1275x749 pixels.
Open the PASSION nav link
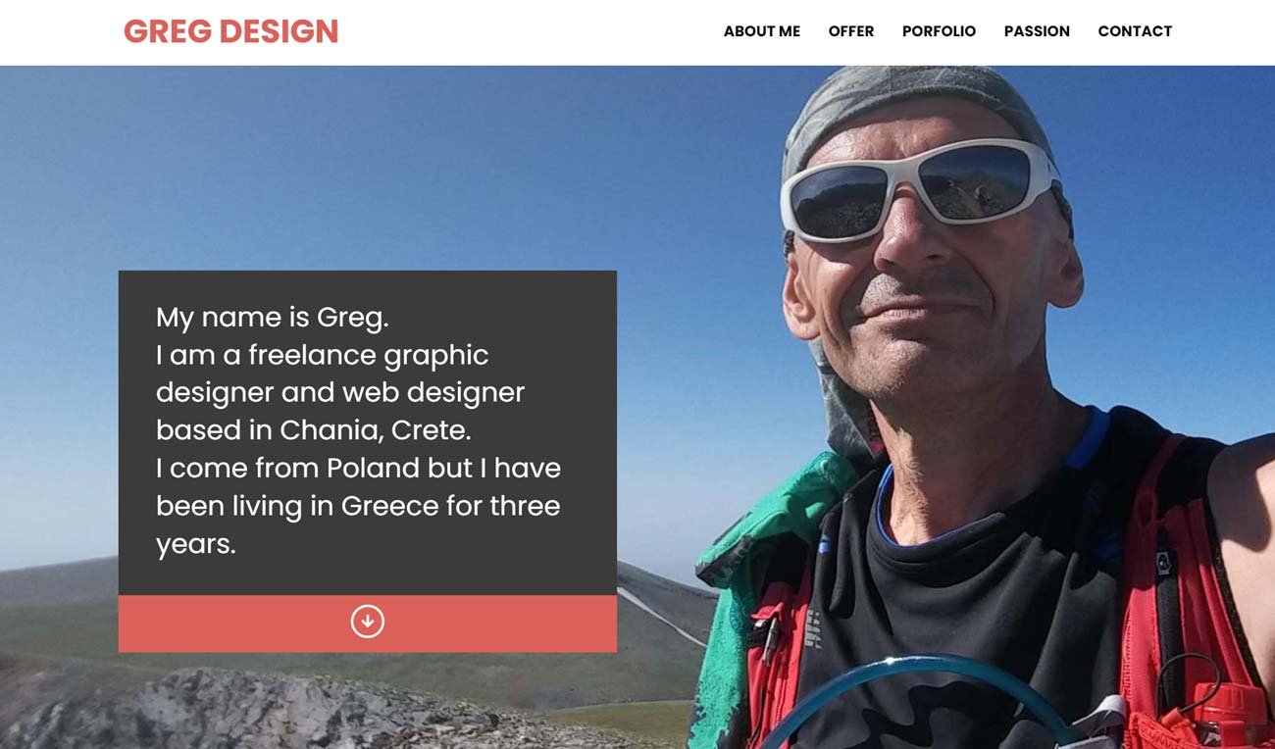click(1037, 31)
